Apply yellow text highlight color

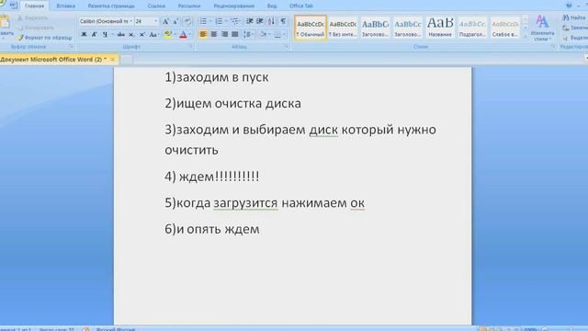click(x=167, y=35)
